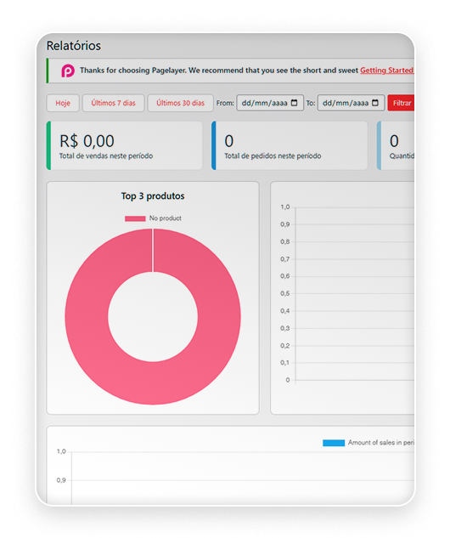Click the R$ 0,00 sales value

87,141
